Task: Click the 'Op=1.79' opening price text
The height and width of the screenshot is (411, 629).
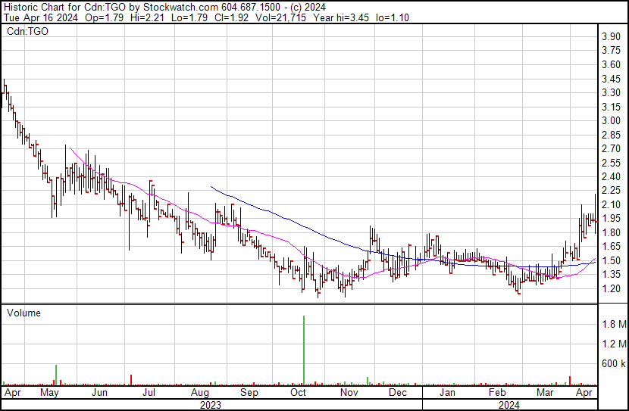Action: click(x=105, y=17)
